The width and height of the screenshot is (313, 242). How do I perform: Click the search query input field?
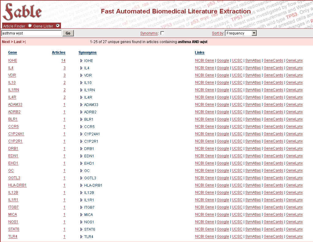click(31, 33)
